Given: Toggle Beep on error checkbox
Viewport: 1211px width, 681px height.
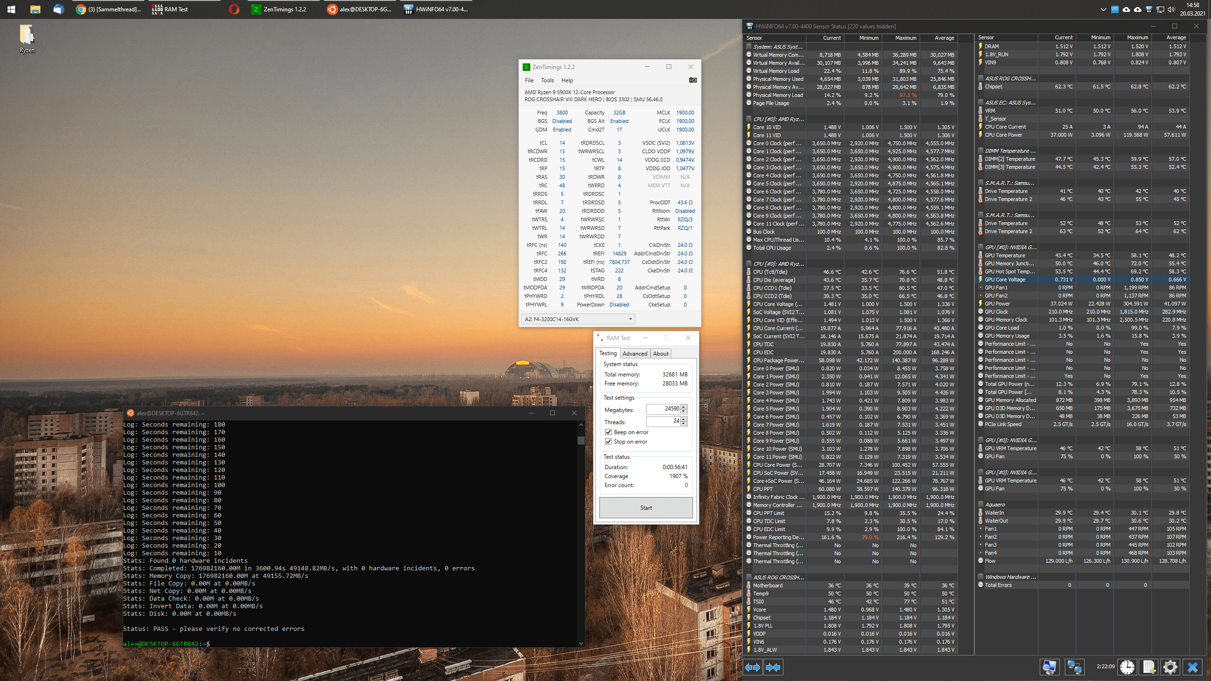Looking at the screenshot, I should click(608, 432).
